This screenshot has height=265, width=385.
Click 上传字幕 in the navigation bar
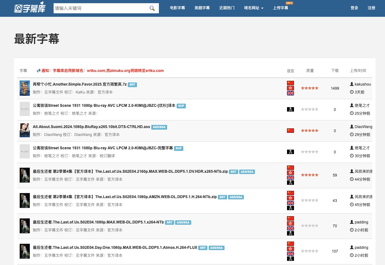click(280, 8)
